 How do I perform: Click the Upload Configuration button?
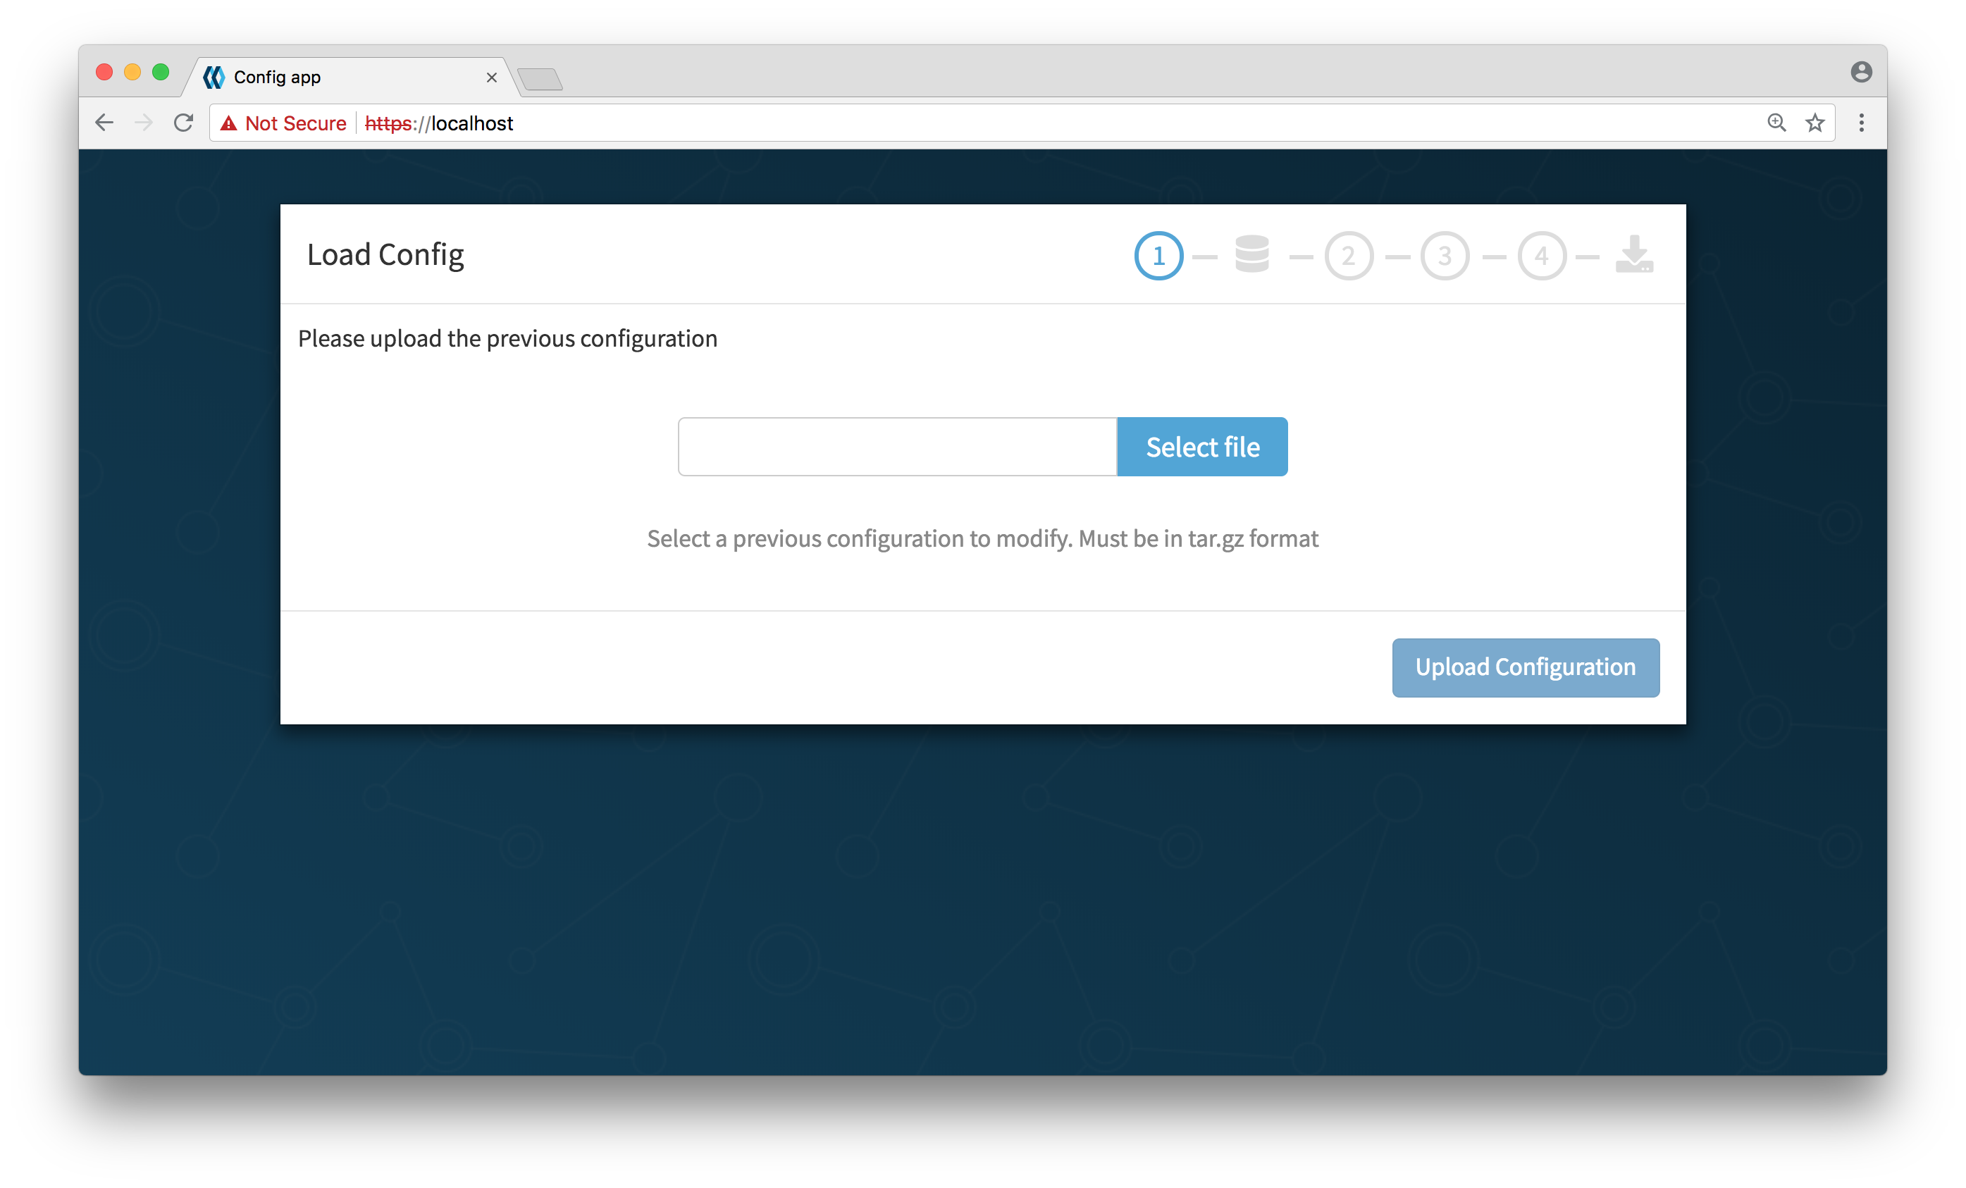[1525, 667]
